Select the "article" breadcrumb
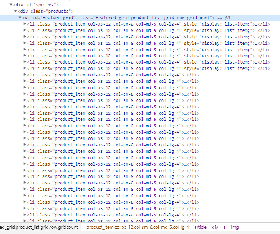Screen dimensions: 280x234 200,227
